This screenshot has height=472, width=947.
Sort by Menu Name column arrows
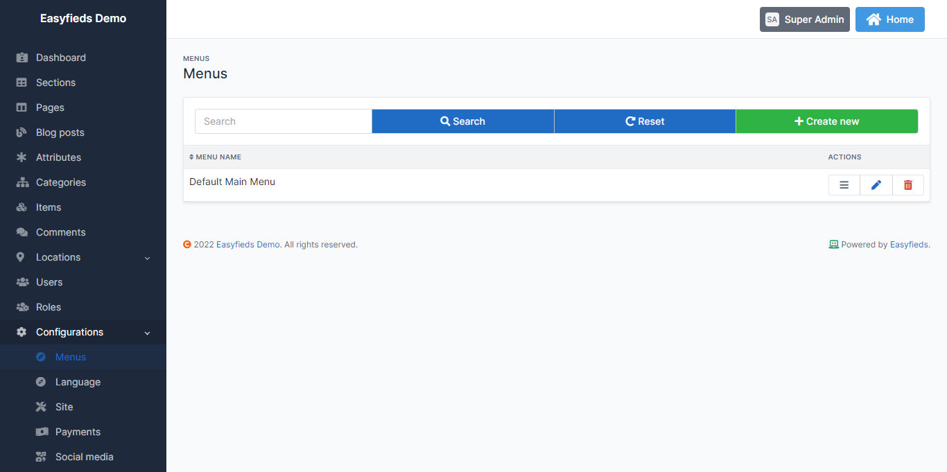(x=191, y=157)
